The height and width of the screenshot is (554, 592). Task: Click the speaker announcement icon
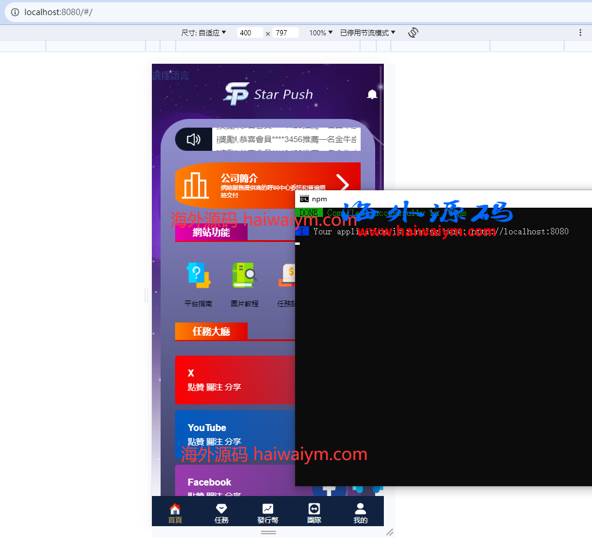coord(193,139)
